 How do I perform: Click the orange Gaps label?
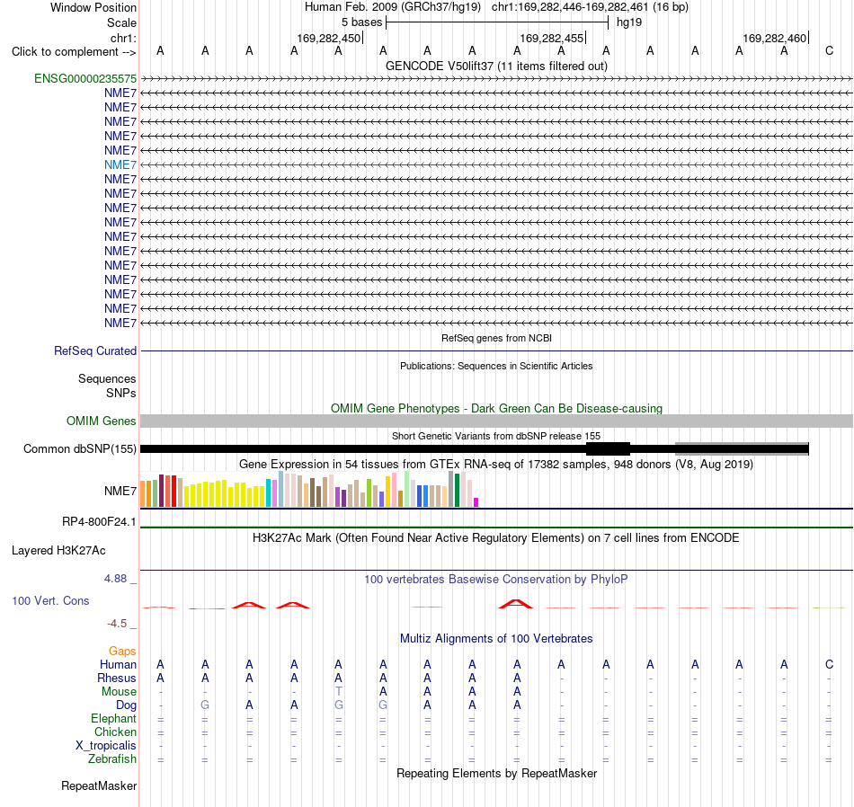[122, 652]
